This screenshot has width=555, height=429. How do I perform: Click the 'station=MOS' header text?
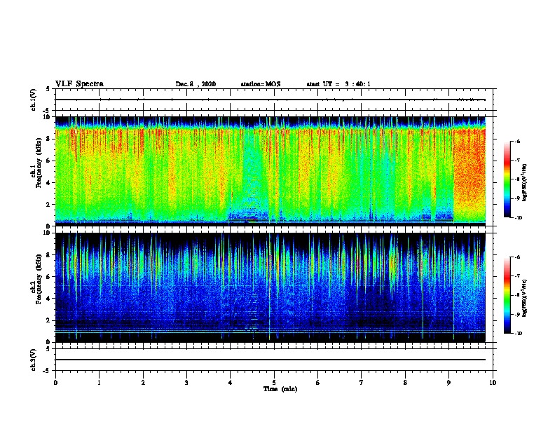261,84
